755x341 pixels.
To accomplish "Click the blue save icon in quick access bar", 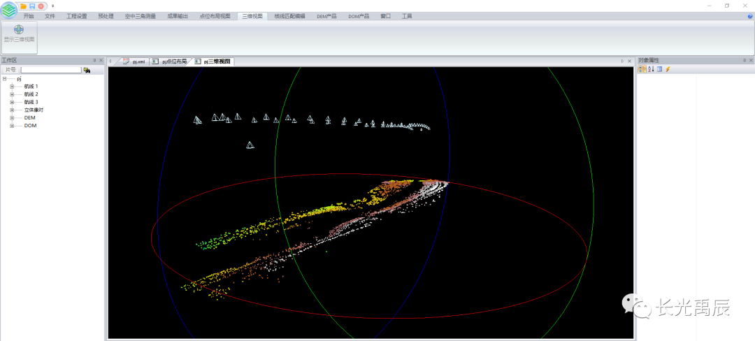I will click(31, 6).
